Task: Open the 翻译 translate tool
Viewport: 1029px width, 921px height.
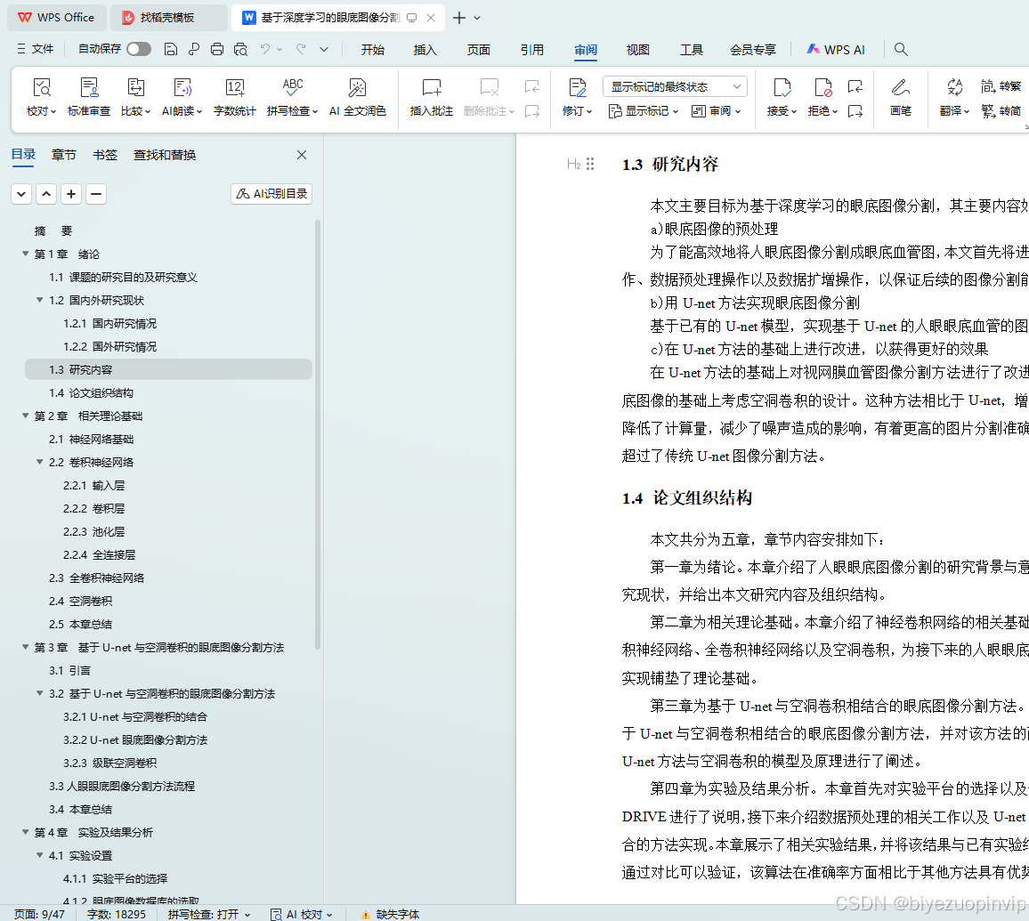Action: [x=954, y=97]
